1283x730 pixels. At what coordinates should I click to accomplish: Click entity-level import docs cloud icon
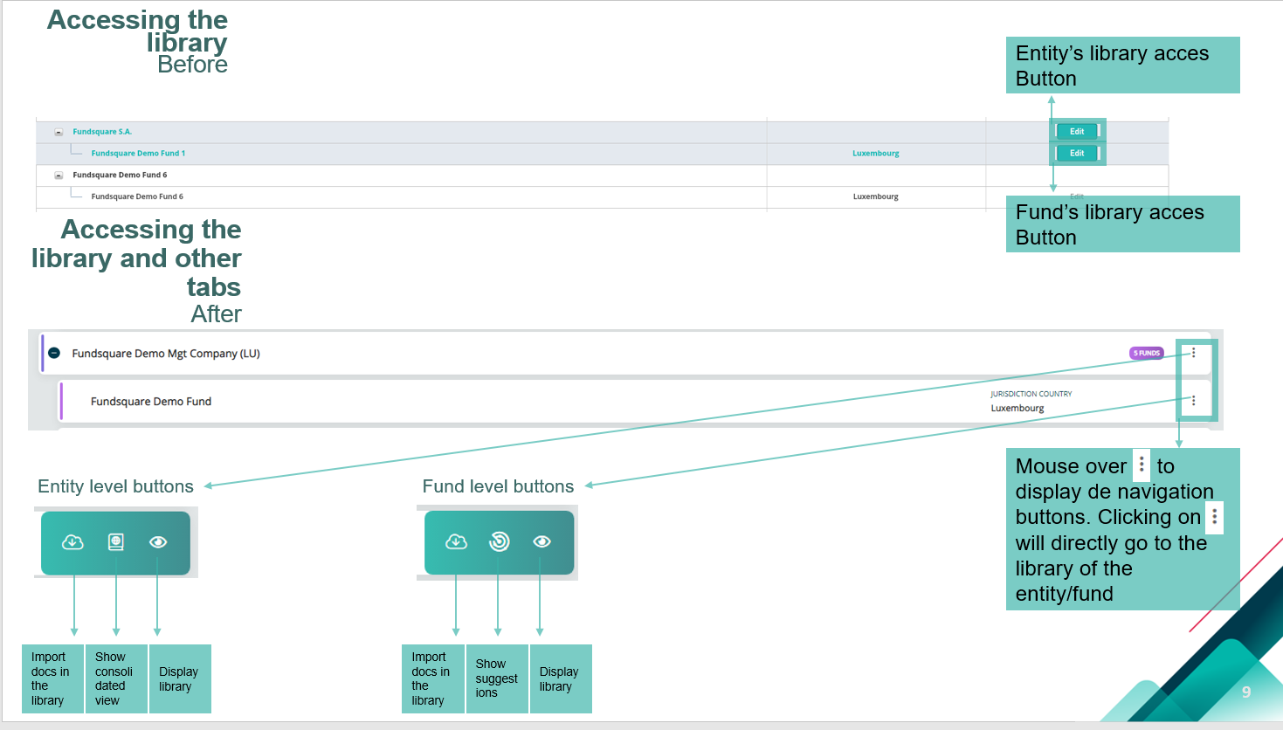(72, 542)
